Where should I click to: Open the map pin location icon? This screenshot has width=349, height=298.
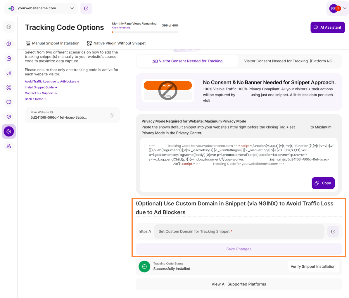(9, 146)
